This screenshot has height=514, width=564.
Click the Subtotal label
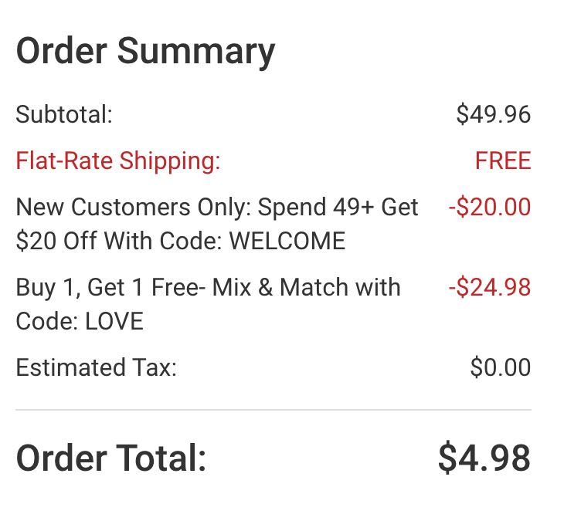(64, 115)
